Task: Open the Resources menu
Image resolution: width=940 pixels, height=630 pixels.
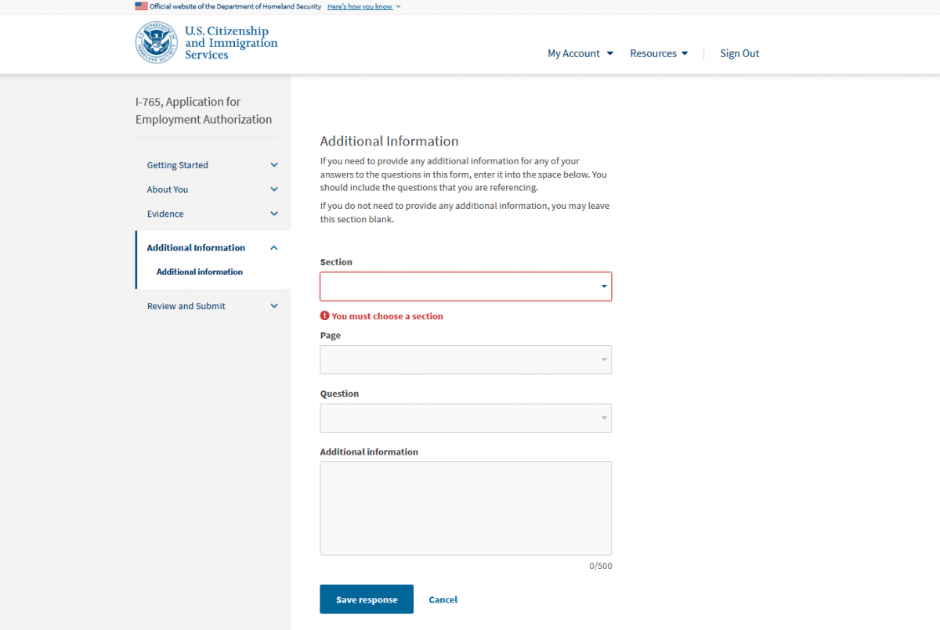Action: 653,53
